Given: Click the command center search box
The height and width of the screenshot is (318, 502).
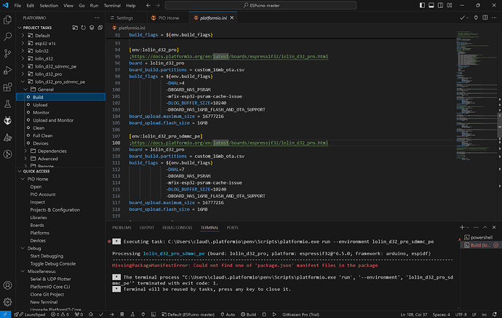Looking at the screenshot, I should [260, 5].
